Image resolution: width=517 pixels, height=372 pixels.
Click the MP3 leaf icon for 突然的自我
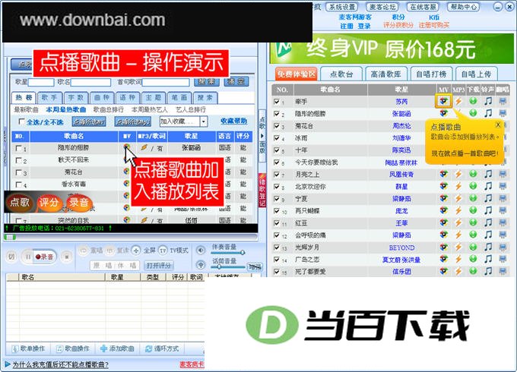[144, 220]
